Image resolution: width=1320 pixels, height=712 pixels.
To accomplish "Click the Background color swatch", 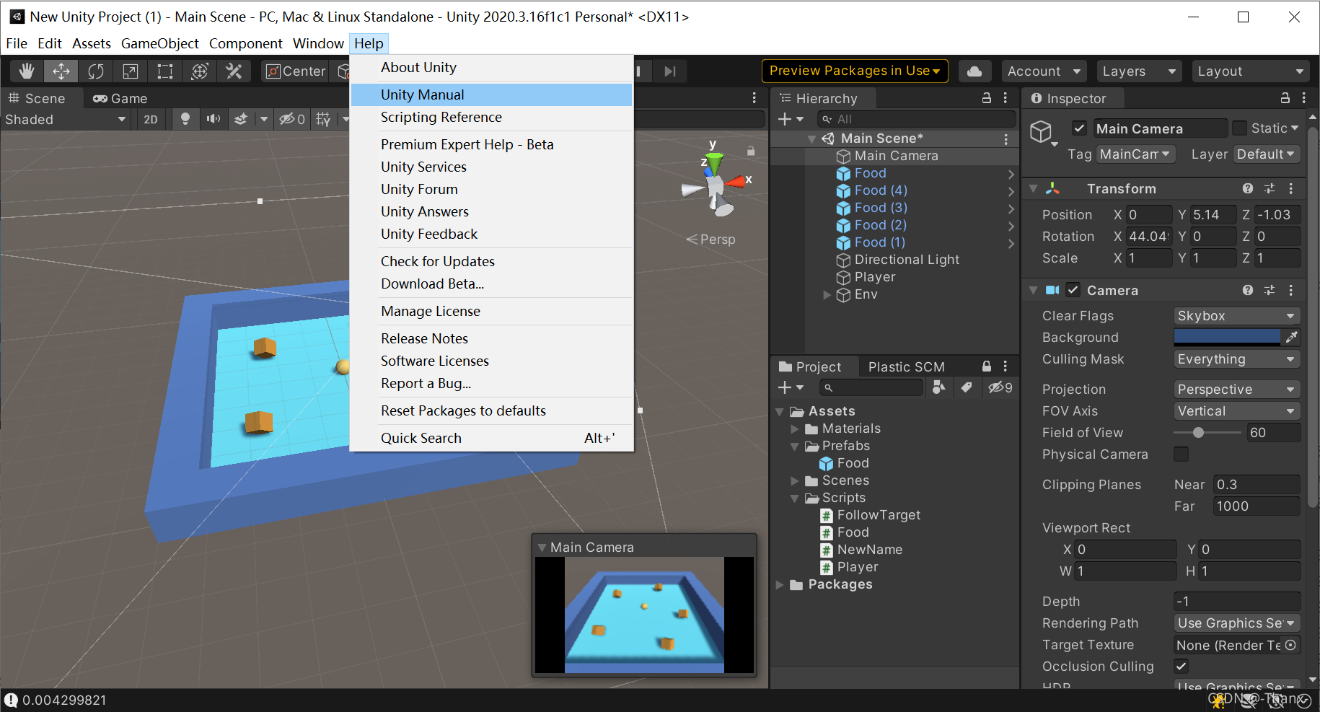I will [x=1227, y=337].
